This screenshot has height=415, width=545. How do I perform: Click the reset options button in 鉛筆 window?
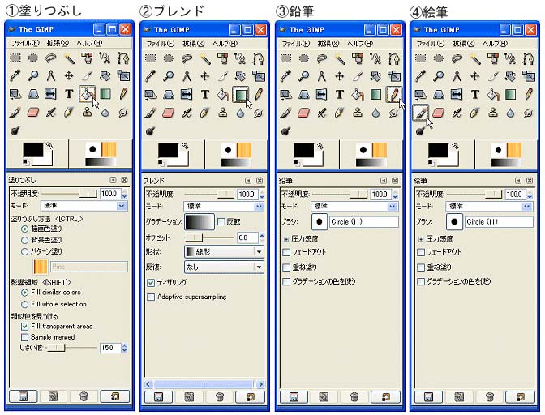385,396
